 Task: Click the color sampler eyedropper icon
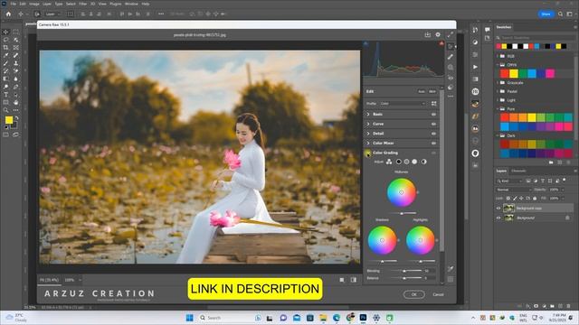coord(451,269)
